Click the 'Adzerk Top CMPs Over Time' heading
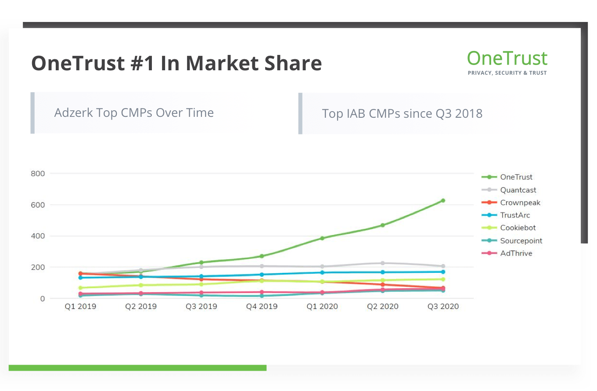This screenshot has height=391, width=597. point(134,112)
